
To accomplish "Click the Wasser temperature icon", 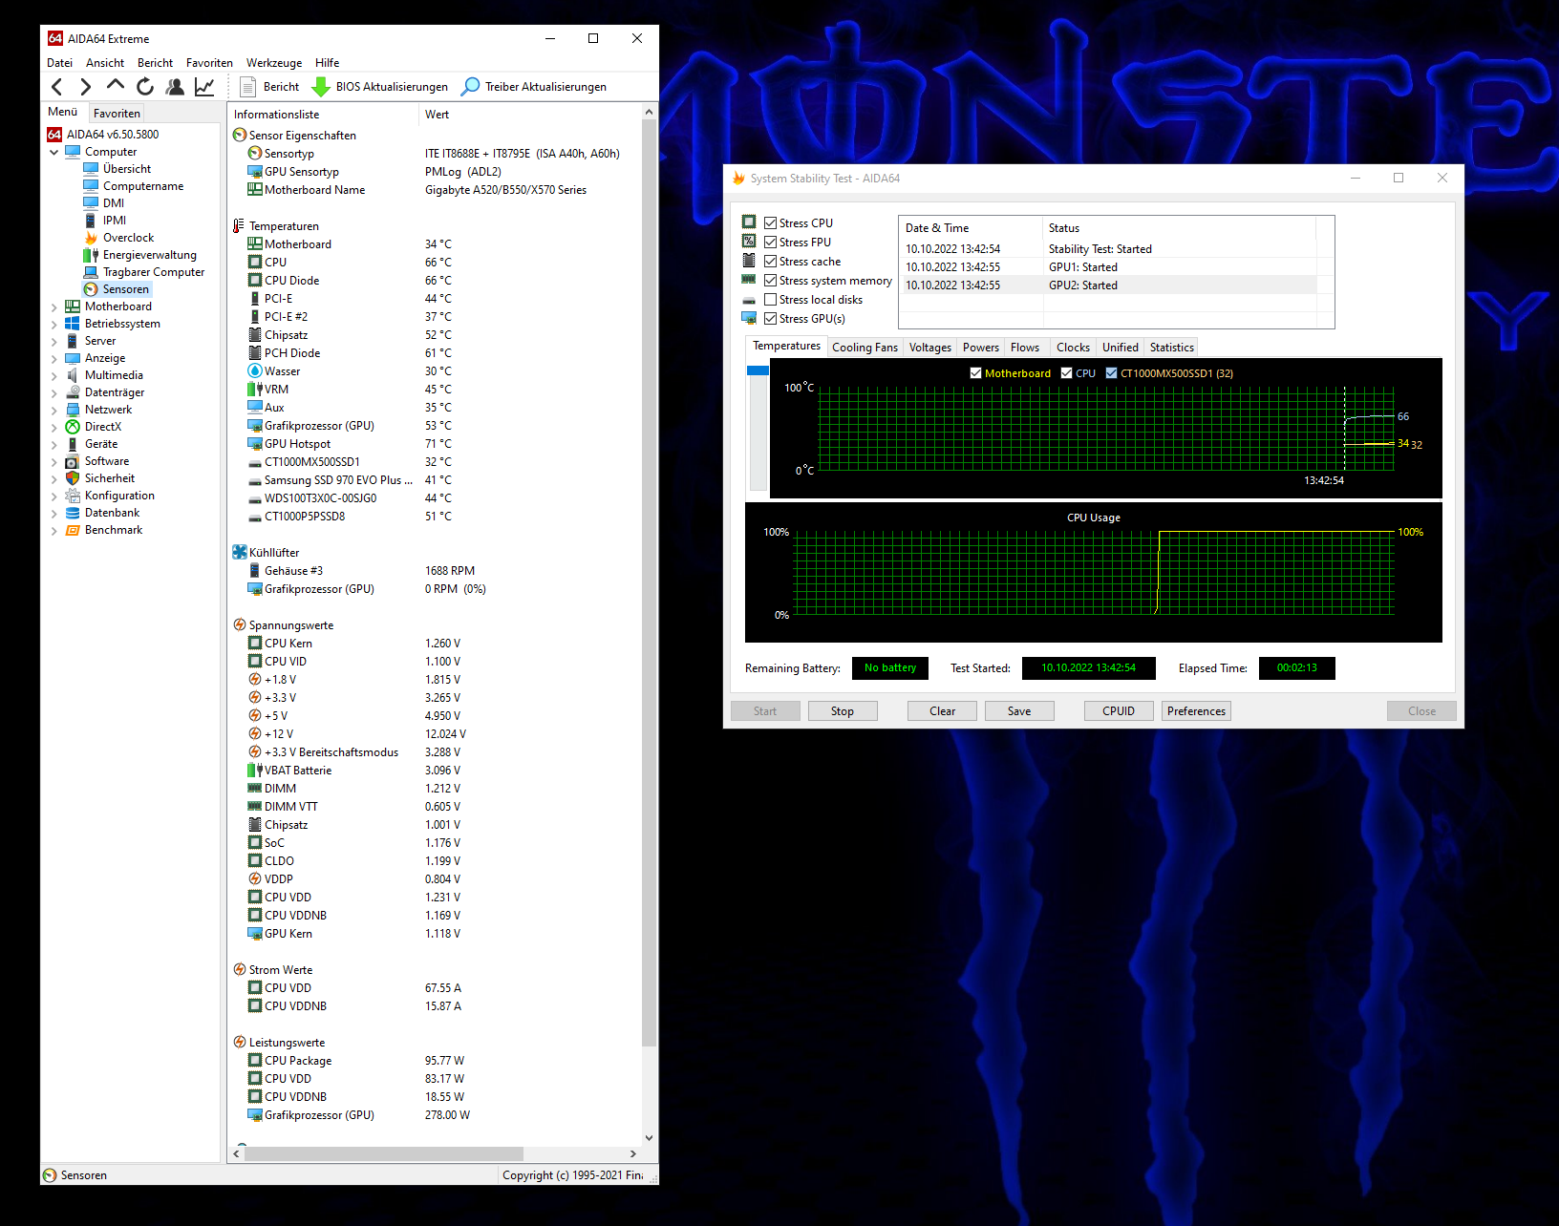I will 255,371.
